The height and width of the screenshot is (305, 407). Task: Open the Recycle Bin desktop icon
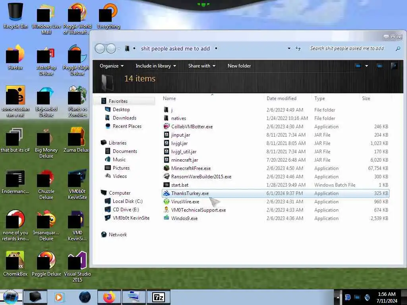(x=15, y=15)
